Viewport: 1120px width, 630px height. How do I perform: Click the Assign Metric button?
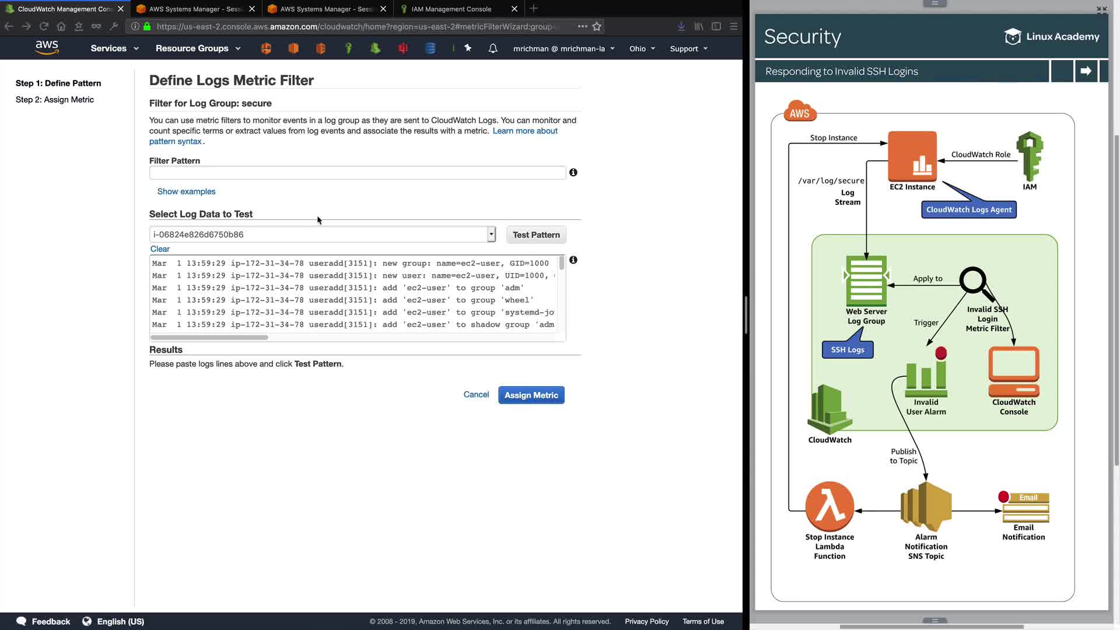(x=531, y=395)
